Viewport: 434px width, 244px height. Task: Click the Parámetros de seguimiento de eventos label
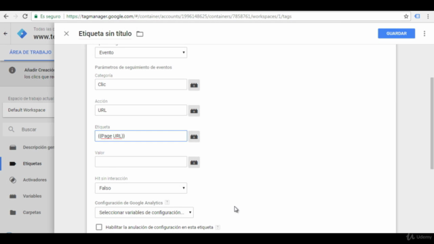pyautogui.click(x=133, y=67)
